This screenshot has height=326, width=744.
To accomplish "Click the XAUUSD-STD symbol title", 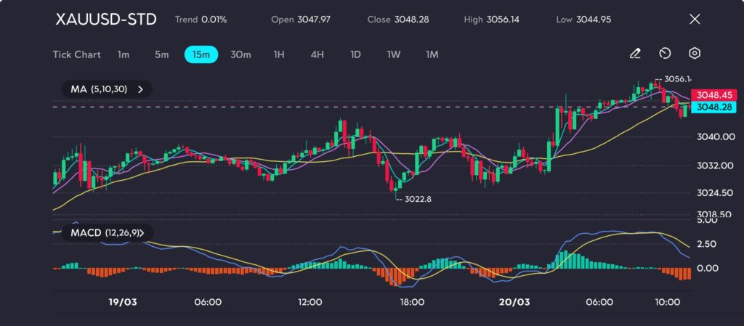I will coord(106,20).
